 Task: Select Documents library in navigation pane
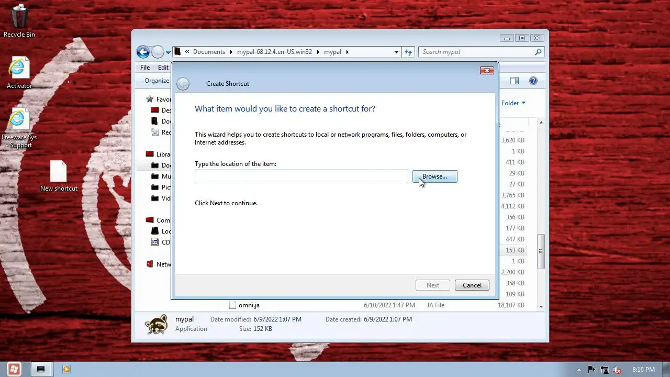(161, 165)
